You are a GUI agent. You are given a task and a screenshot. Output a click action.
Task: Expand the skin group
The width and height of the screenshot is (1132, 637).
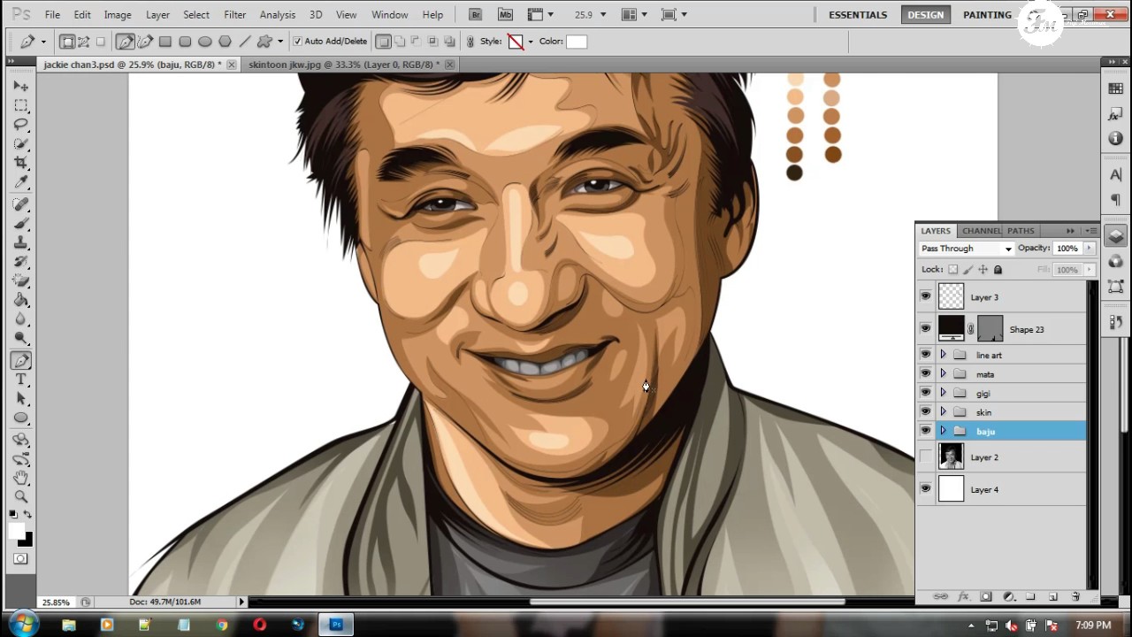(943, 412)
